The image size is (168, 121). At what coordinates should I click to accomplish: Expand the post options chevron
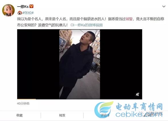[164, 7]
